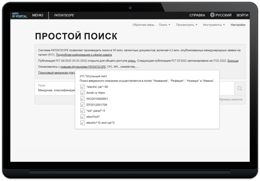Image resolution: width=260 pixels, height=181 pixels.
Task: Open the МЕНЮ item in top bar
Action: [x=38, y=15]
